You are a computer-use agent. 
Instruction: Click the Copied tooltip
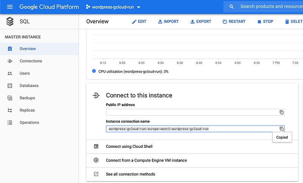click(282, 137)
